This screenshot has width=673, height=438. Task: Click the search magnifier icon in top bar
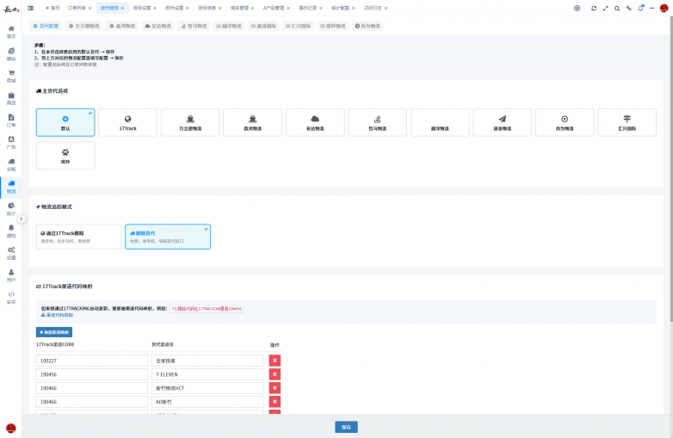[x=617, y=8]
